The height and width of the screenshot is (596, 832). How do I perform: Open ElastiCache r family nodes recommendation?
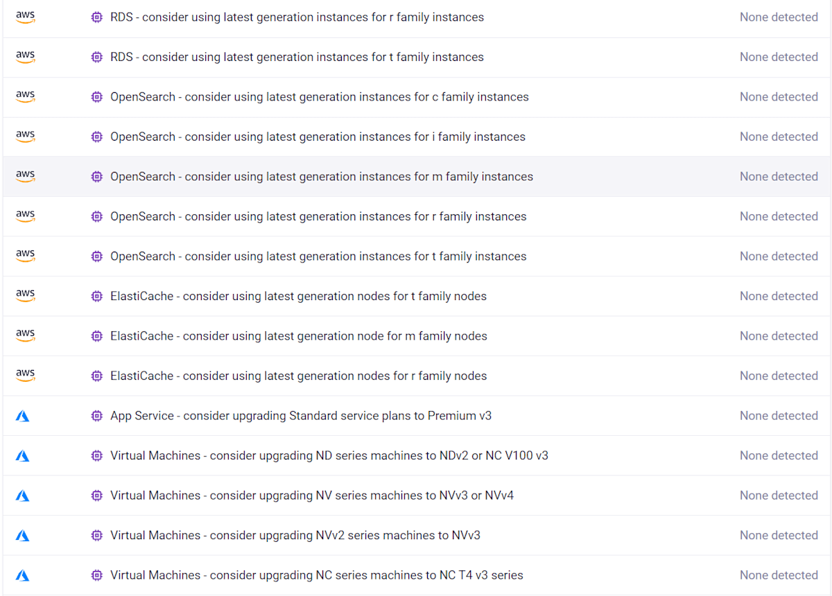pos(298,376)
